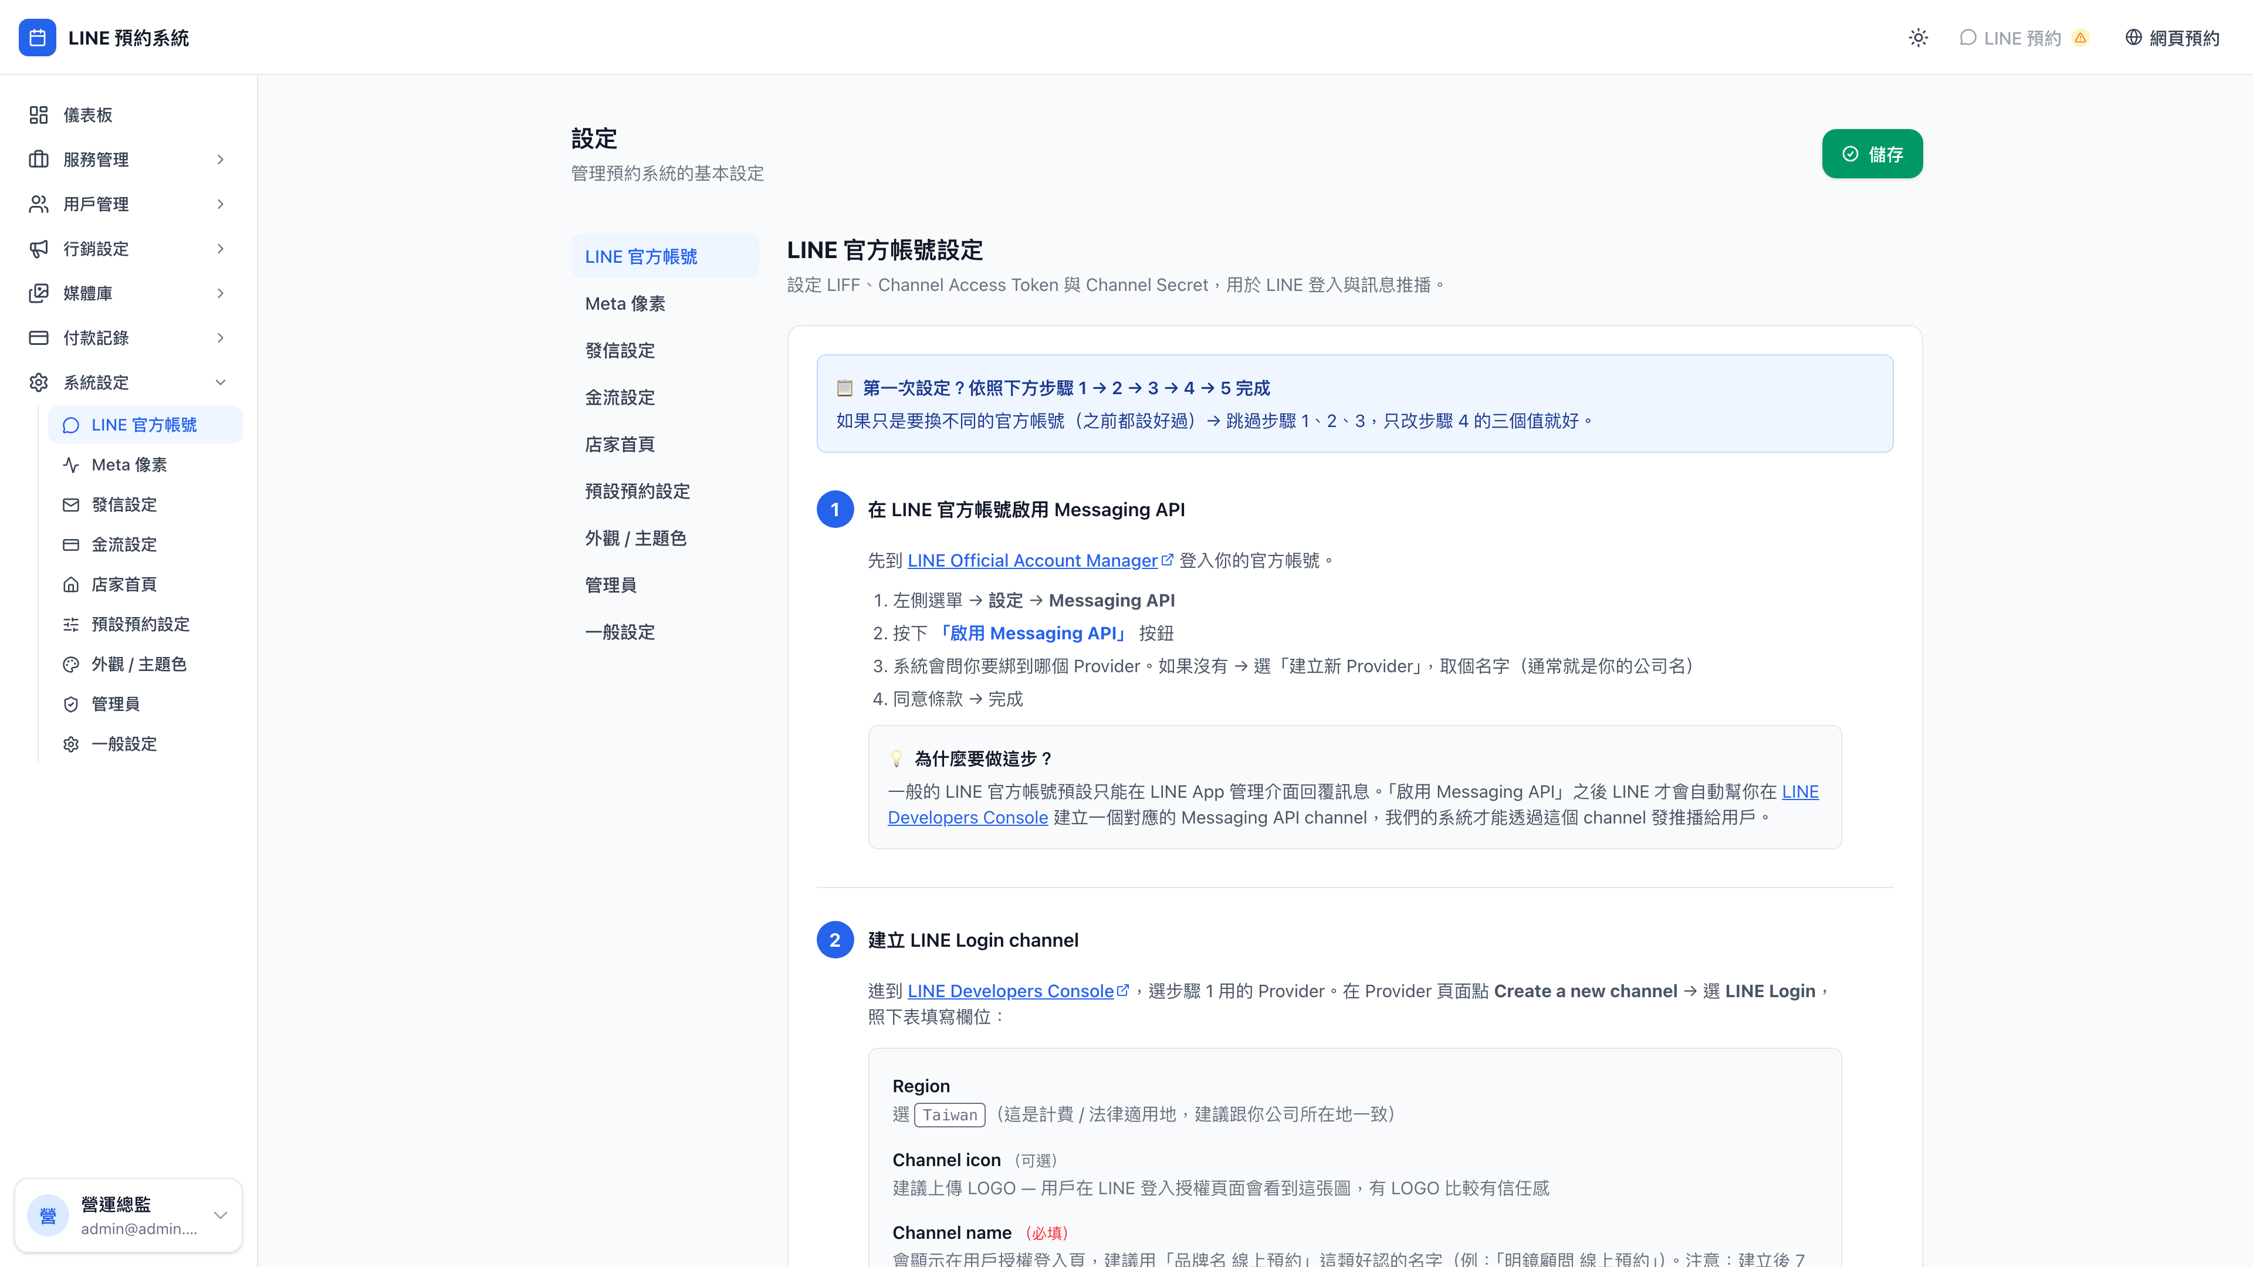
Task: Click the Taiwan region tag
Action: tap(950, 1115)
